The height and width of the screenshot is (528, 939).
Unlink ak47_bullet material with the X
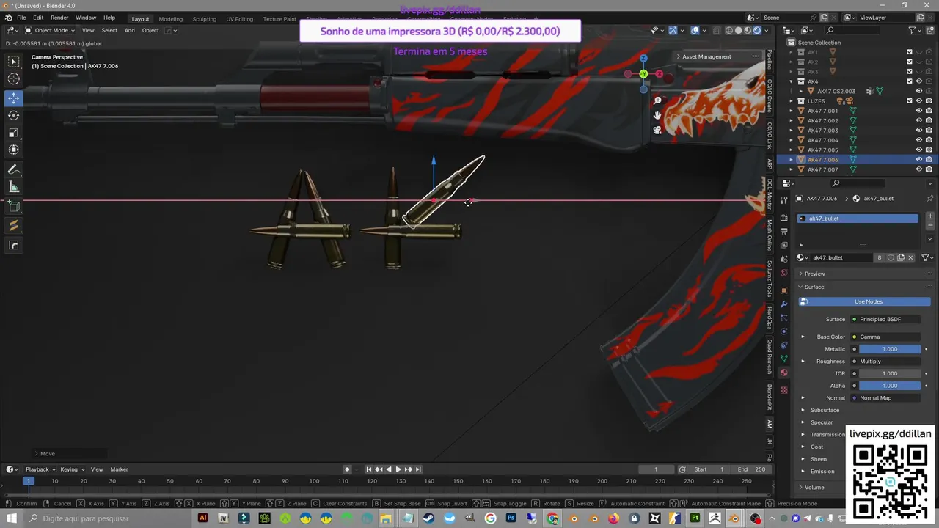click(x=910, y=257)
